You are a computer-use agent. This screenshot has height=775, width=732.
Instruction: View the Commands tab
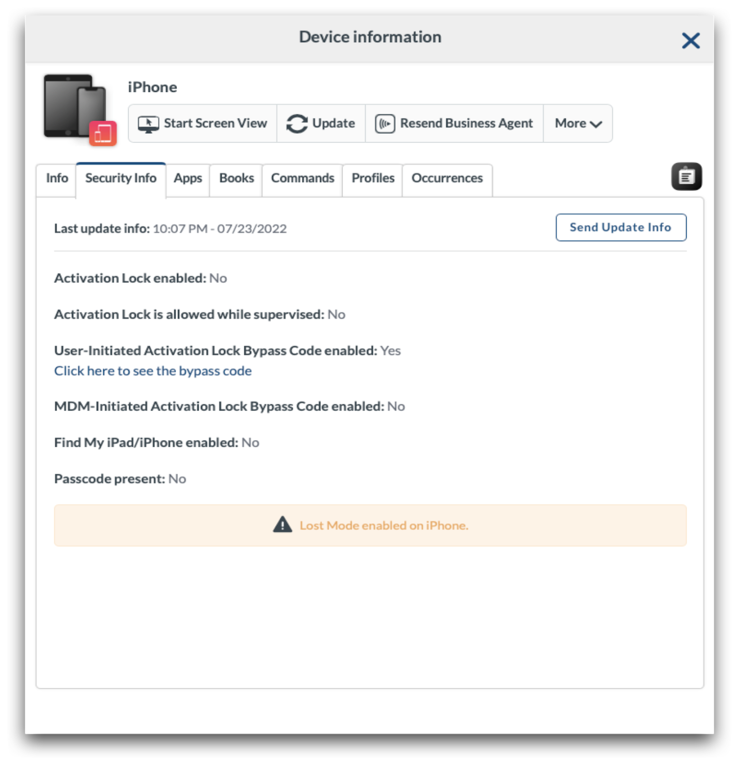click(302, 178)
